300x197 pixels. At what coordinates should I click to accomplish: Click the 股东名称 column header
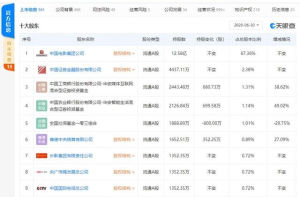click(x=85, y=39)
